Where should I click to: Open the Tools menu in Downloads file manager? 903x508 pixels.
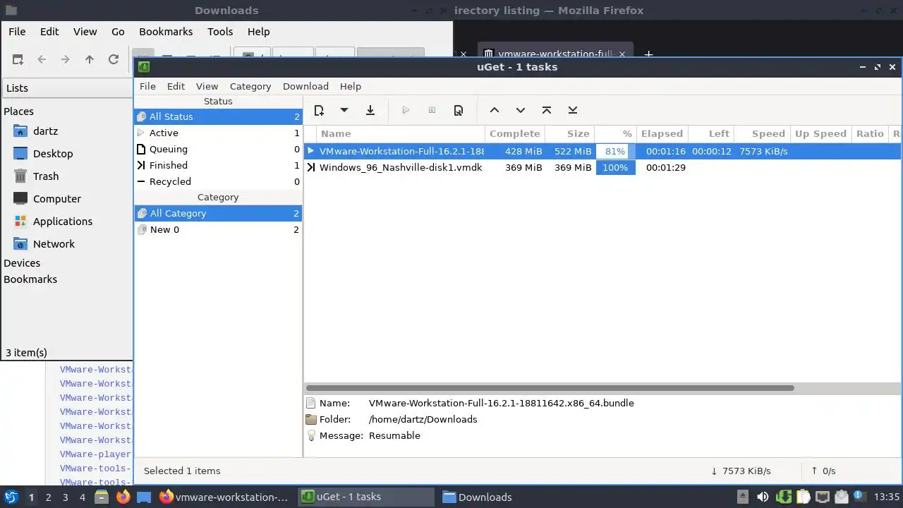click(220, 32)
